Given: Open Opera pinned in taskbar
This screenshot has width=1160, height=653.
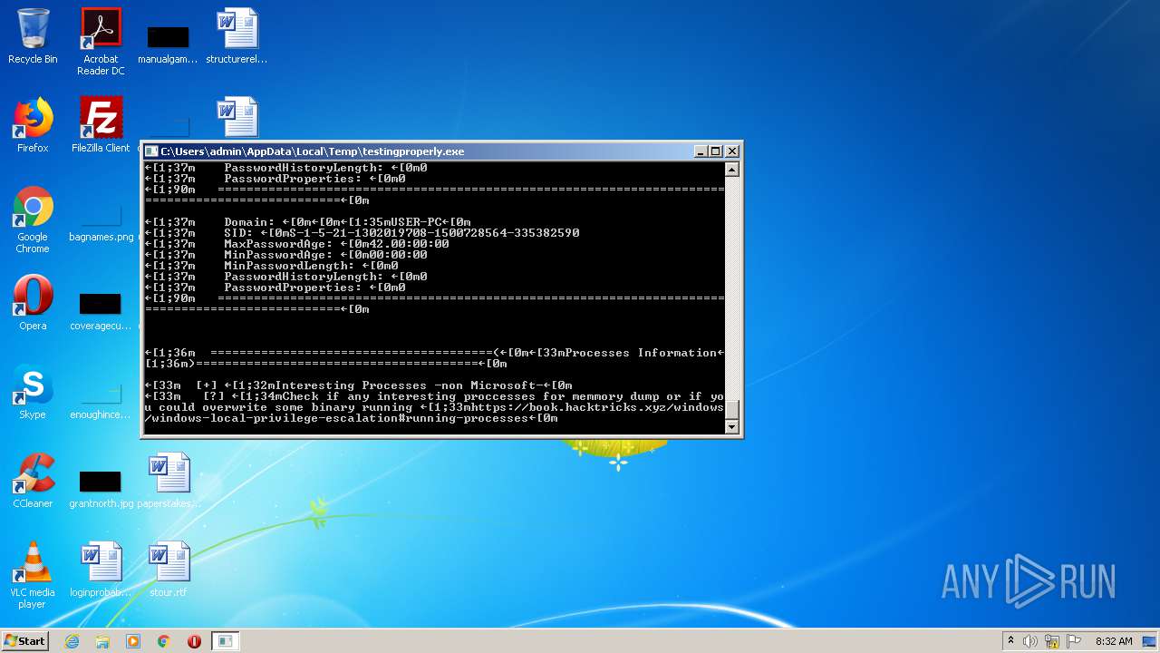Looking at the screenshot, I should pos(194,641).
